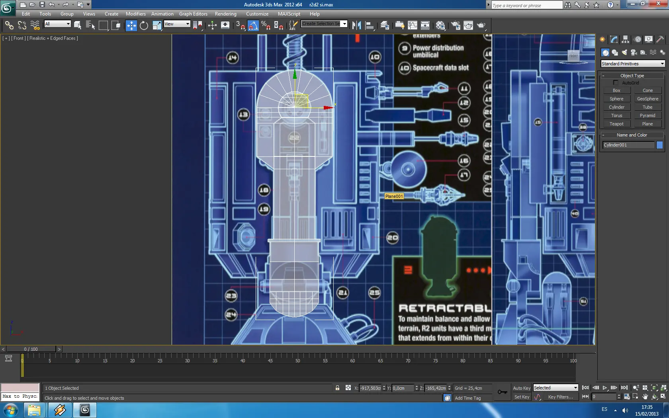Open the Schematic View
Image resolution: width=669 pixels, height=418 pixels.
tap(425, 25)
